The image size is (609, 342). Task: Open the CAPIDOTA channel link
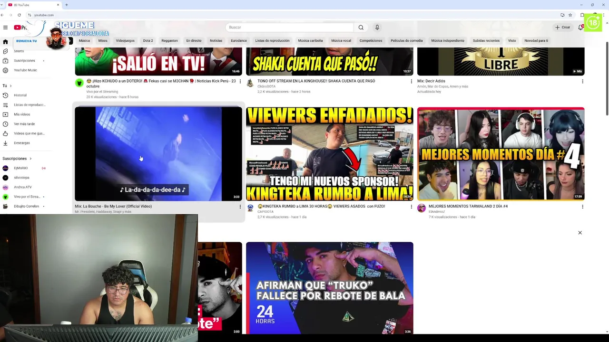[266, 211]
